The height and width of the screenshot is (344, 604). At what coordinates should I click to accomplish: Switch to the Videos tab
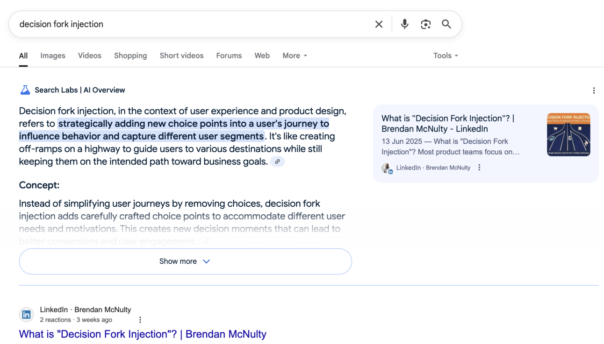click(x=90, y=56)
